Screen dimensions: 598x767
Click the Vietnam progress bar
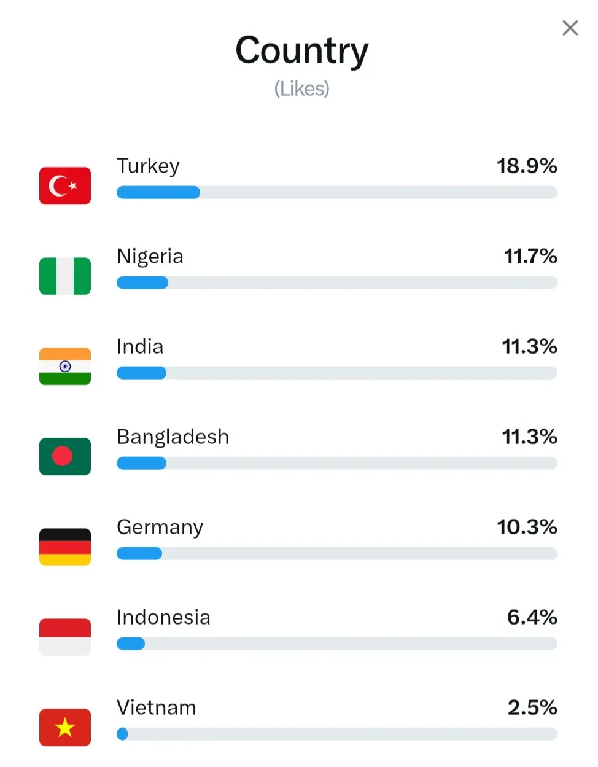336,734
